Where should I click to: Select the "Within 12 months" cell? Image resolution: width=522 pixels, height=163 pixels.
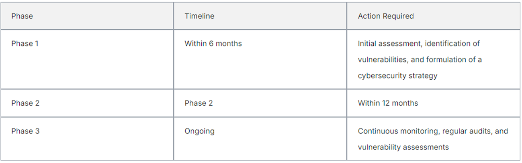388,103
